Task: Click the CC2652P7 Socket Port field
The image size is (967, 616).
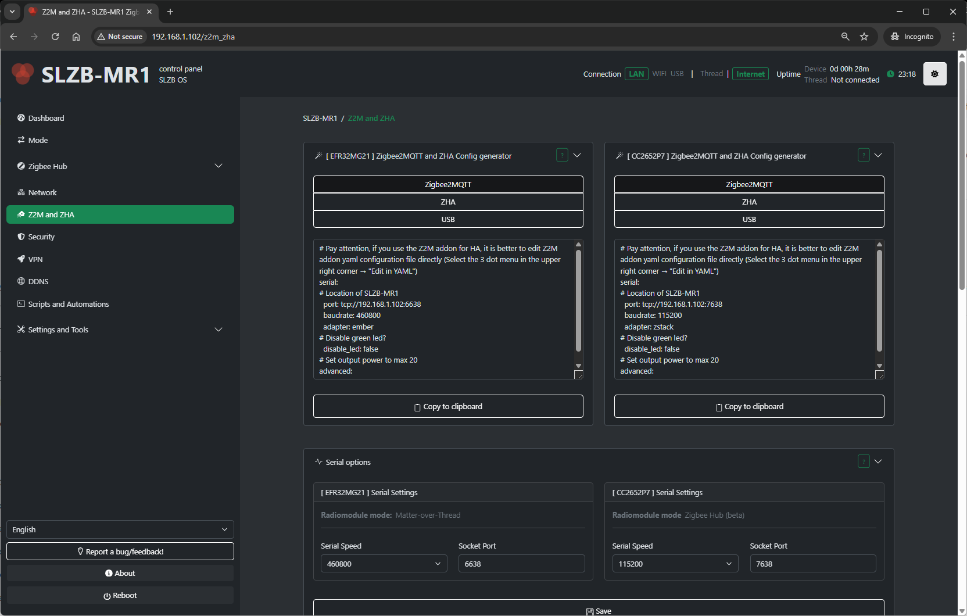Action: tap(812, 564)
